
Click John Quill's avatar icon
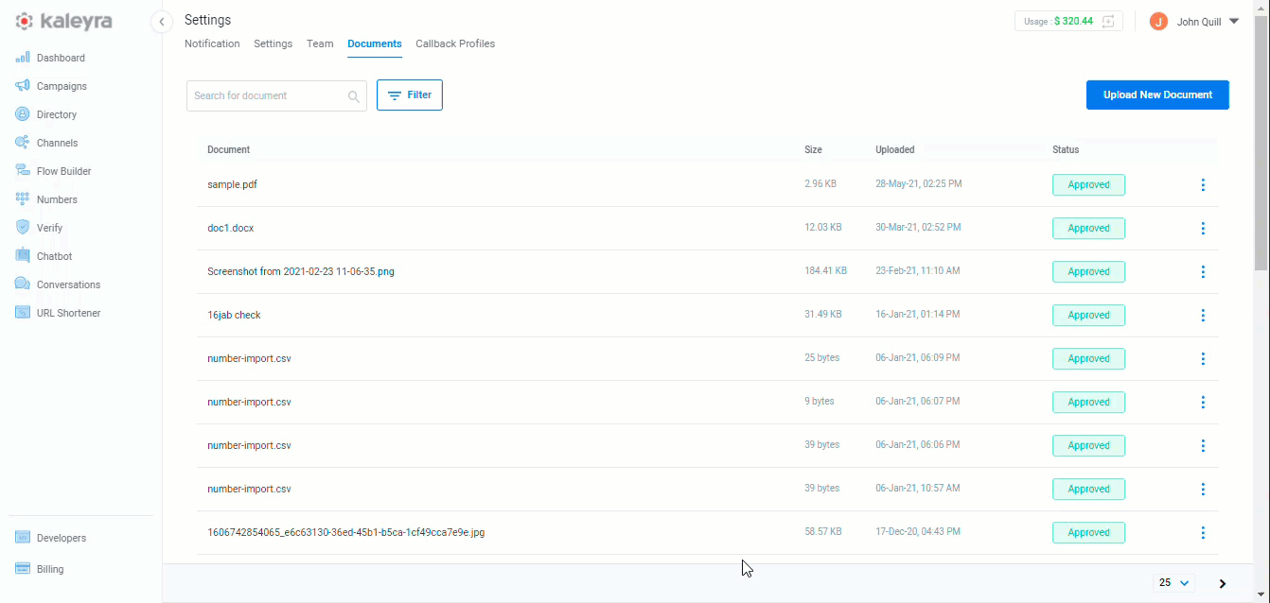(1158, 21)
